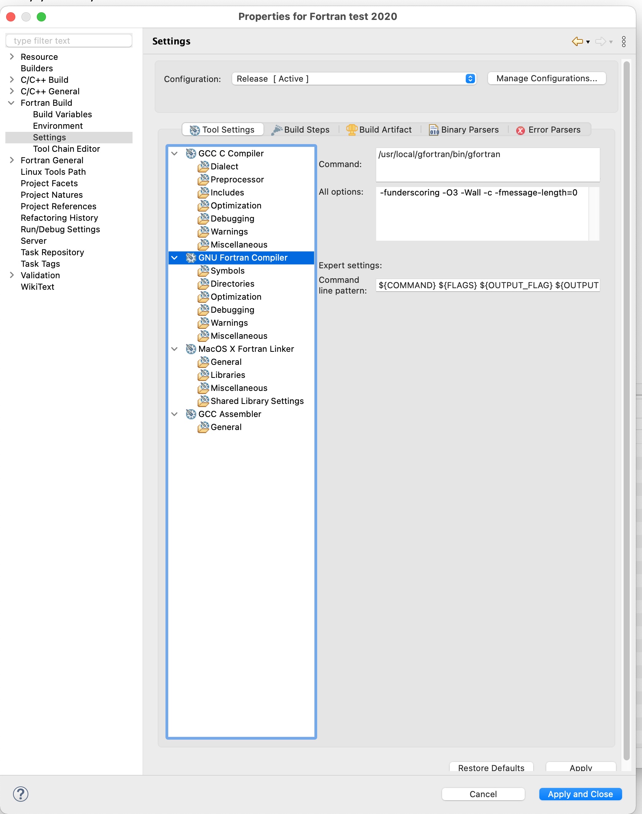Collapse the MacOS X Fortran Linker section

click(x=174, y=349)
